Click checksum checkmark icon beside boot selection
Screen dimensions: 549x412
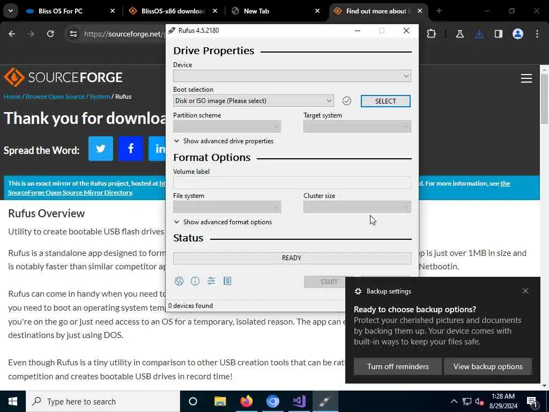pyautogui.click(x=347, y=101)
